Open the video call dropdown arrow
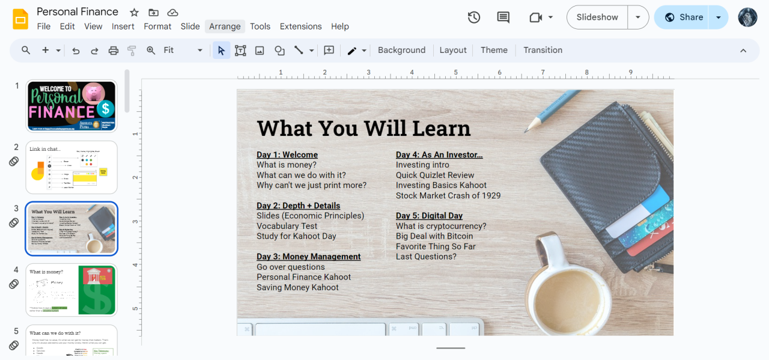 (x=550, y=17)
